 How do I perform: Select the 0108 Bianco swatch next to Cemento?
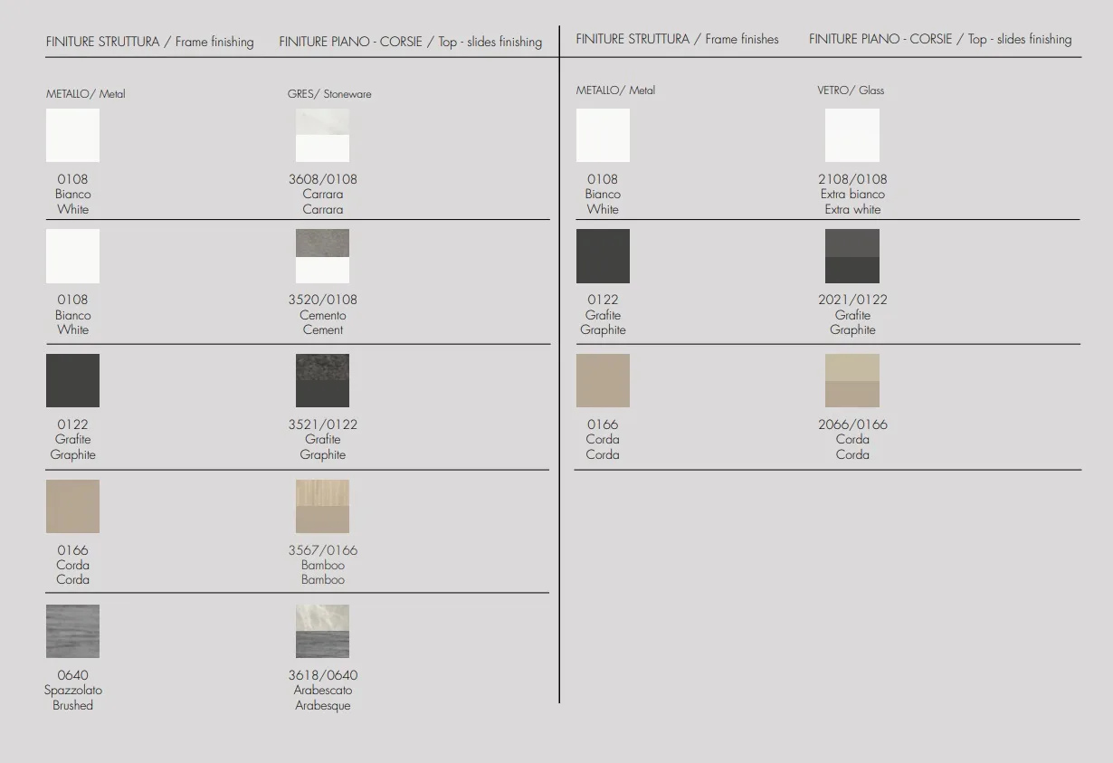[x=72, y=256]
